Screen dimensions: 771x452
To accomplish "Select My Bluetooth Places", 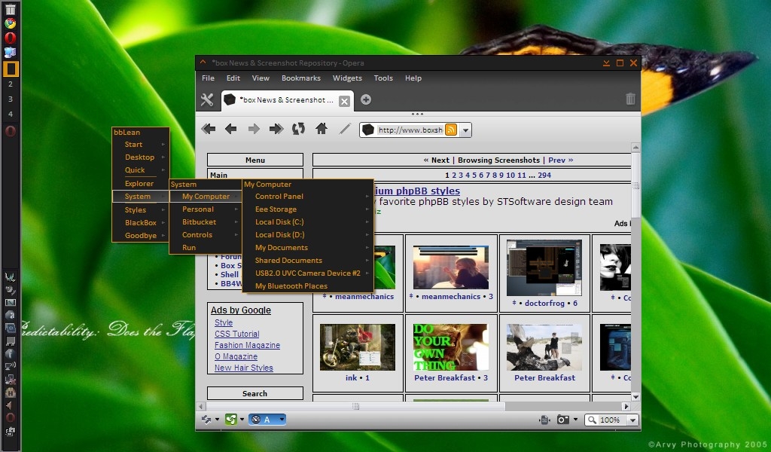I will (308, 286).
